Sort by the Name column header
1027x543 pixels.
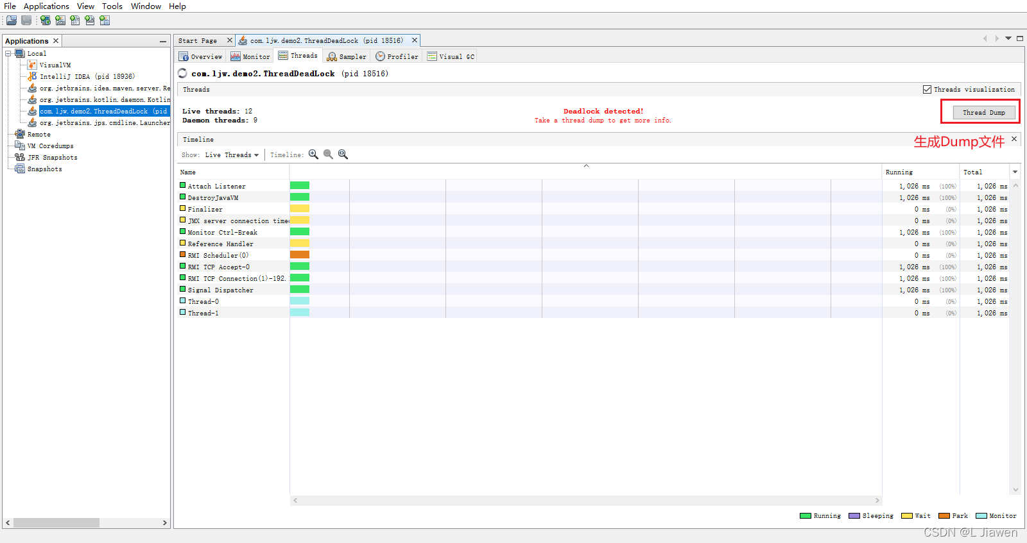pos(233,172)
